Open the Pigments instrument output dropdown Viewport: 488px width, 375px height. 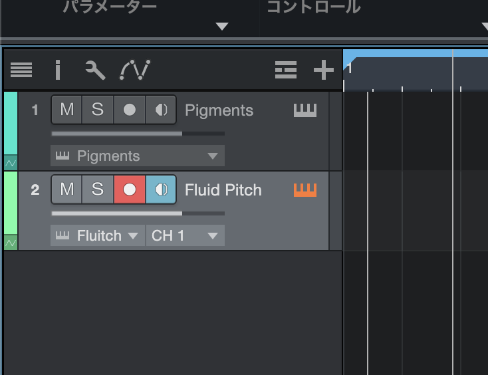tap(137, 156)
